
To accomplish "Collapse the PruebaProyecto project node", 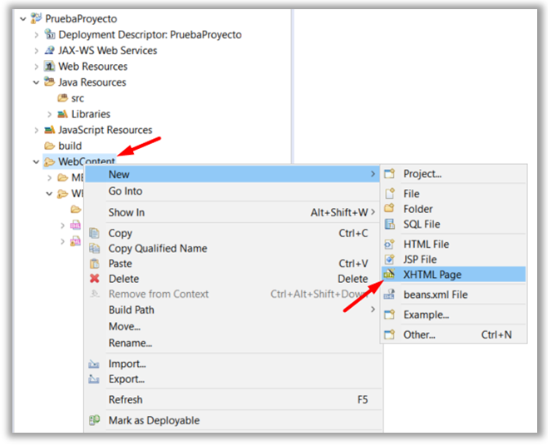I will 22,18.
